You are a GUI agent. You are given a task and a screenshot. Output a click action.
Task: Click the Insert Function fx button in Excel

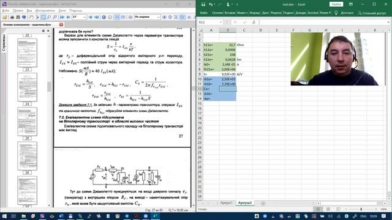click(254, 22)
